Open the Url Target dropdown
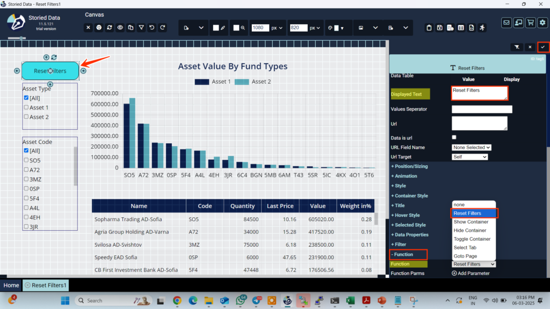The image size is (550, 309). [x=470, y=157]
